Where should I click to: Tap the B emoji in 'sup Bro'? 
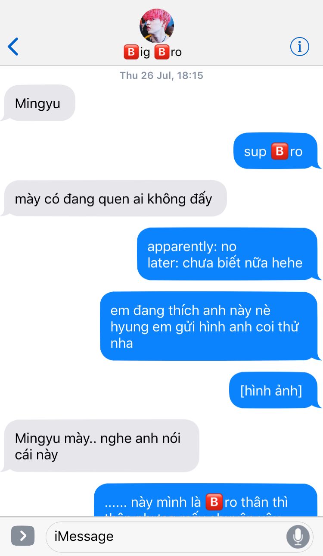(280, 151)
